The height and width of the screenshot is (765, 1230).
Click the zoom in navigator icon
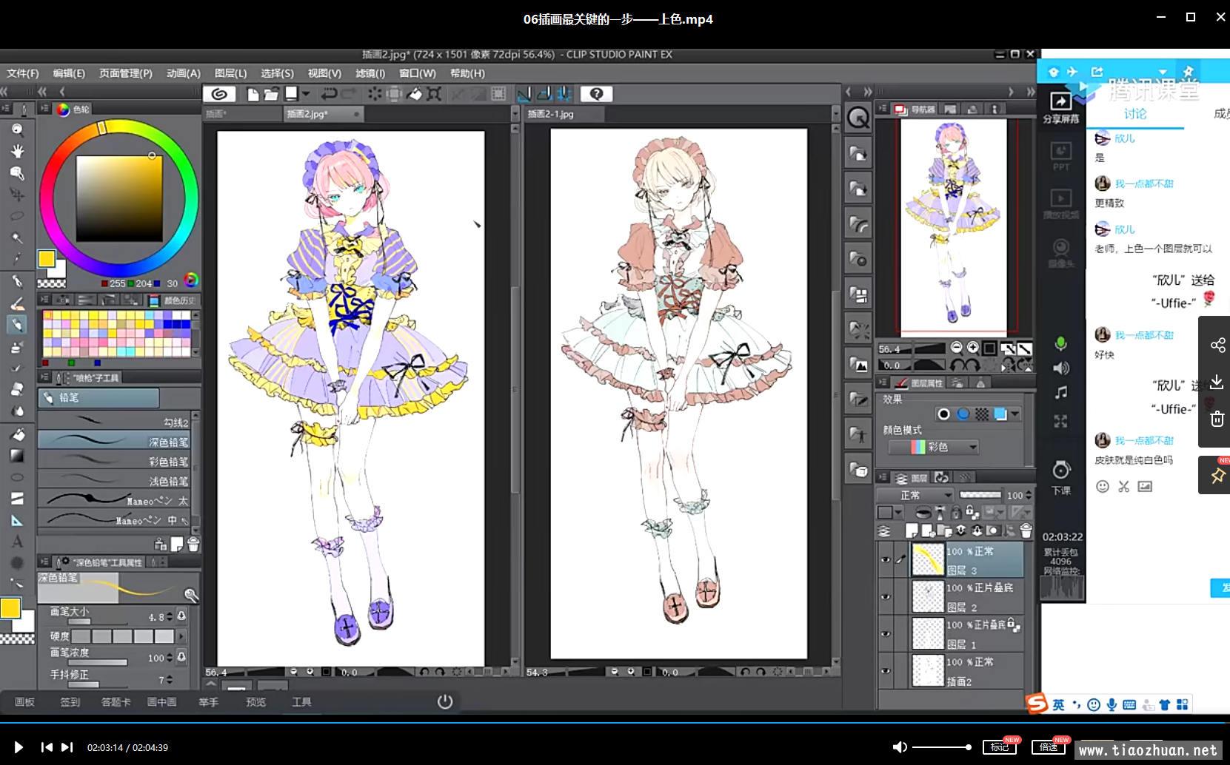972,348
